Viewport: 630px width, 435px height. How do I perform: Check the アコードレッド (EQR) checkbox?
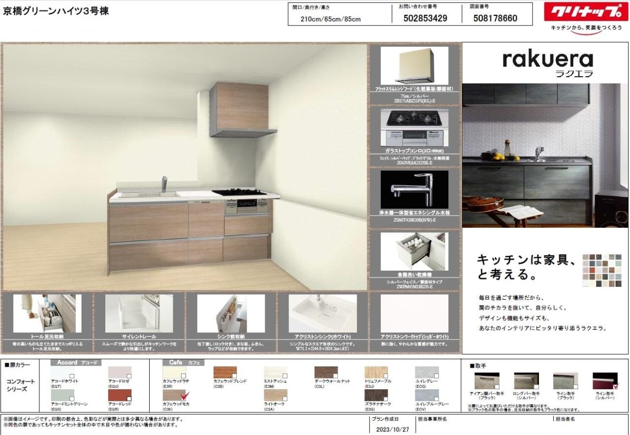click(x=129, y=399)
